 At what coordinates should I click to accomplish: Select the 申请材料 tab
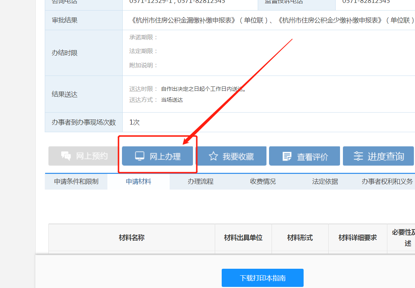[138, 181]
